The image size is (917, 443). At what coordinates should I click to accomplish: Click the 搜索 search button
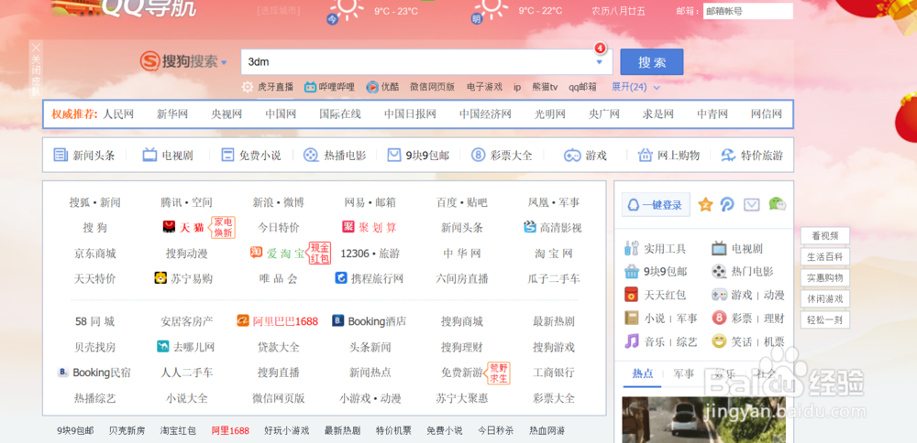pos(651,62)
